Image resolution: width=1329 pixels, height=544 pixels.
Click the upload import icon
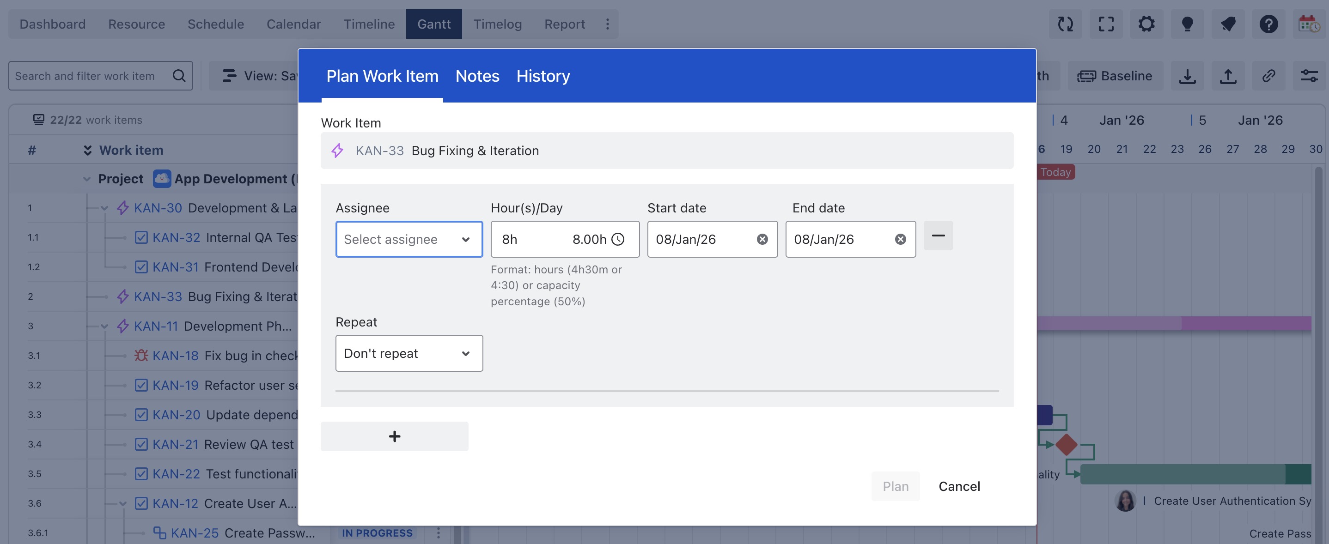point(1228,76)
